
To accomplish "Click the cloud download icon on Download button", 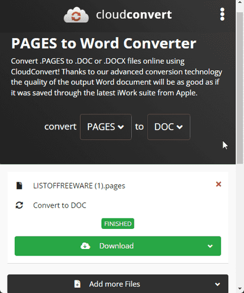I will pos(85,246).
